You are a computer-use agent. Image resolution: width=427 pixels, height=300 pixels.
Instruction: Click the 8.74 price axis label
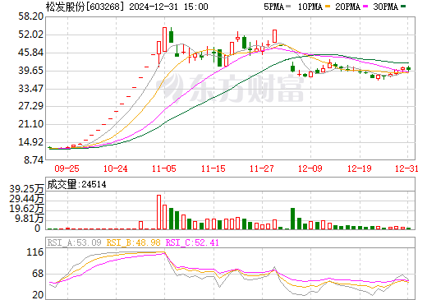tap(34, 160)
